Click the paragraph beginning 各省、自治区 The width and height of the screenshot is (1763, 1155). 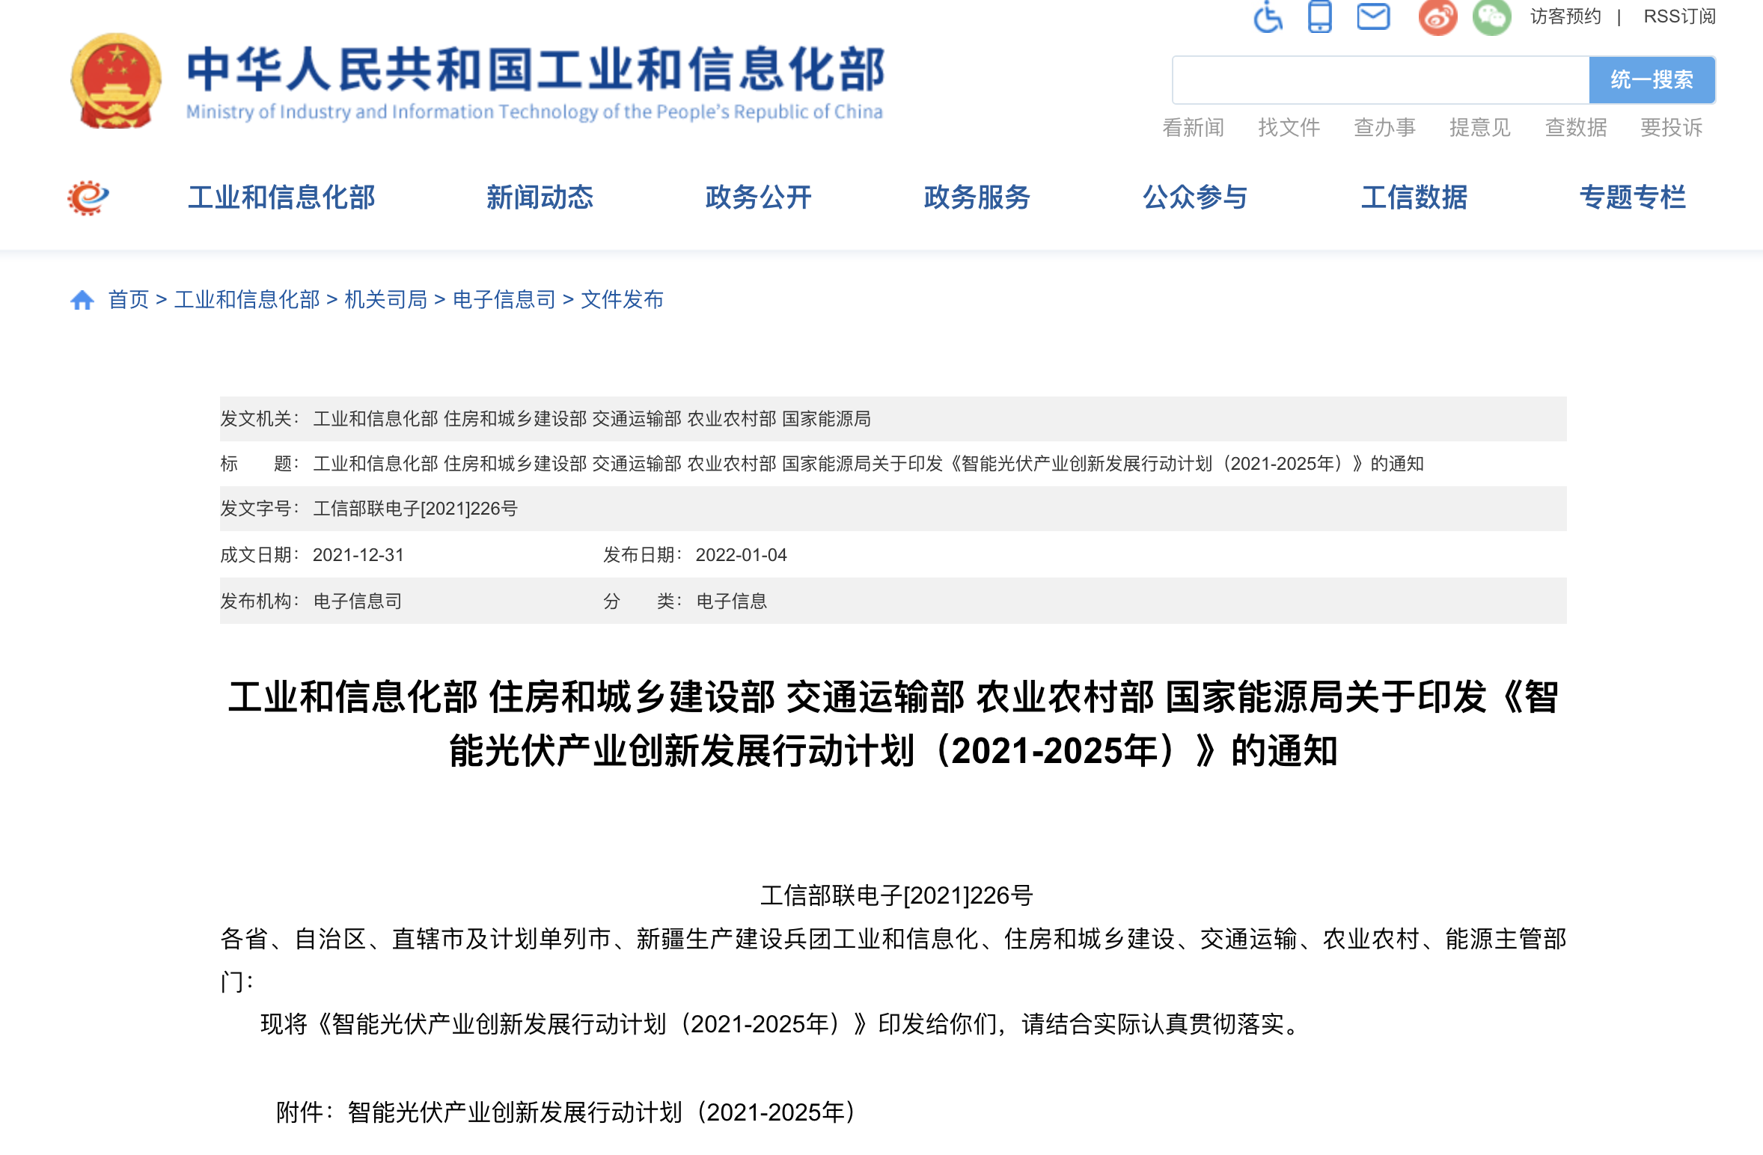[893, 960]
